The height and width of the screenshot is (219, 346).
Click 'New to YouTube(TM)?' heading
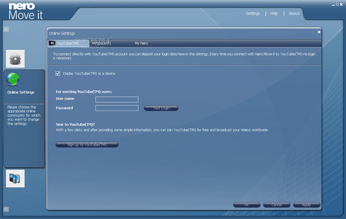(x=75, y=125)
